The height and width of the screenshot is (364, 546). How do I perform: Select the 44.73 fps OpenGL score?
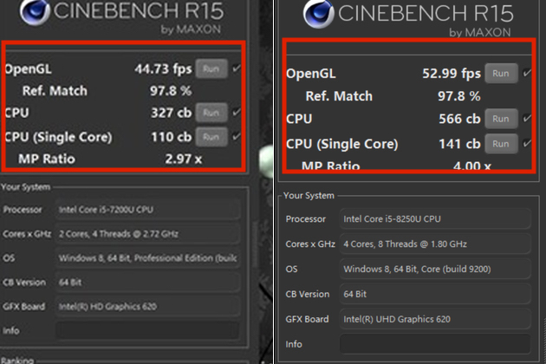[163, 69]
